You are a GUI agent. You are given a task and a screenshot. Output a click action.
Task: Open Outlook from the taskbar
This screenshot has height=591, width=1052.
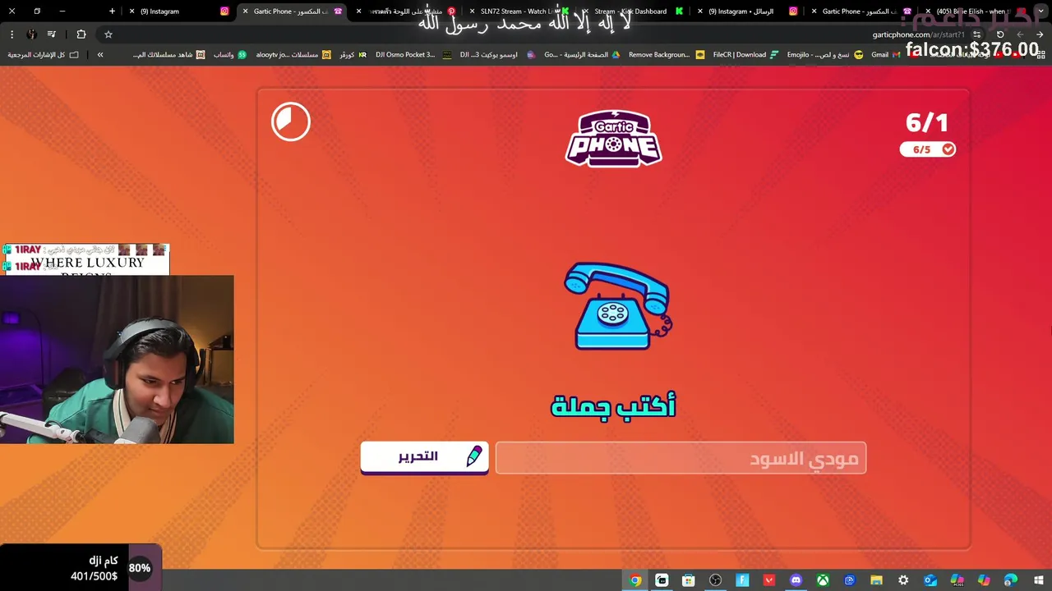(930, 580)
